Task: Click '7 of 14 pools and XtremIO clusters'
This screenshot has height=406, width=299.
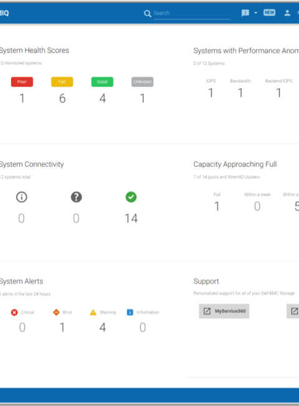Action: (227, 177)
